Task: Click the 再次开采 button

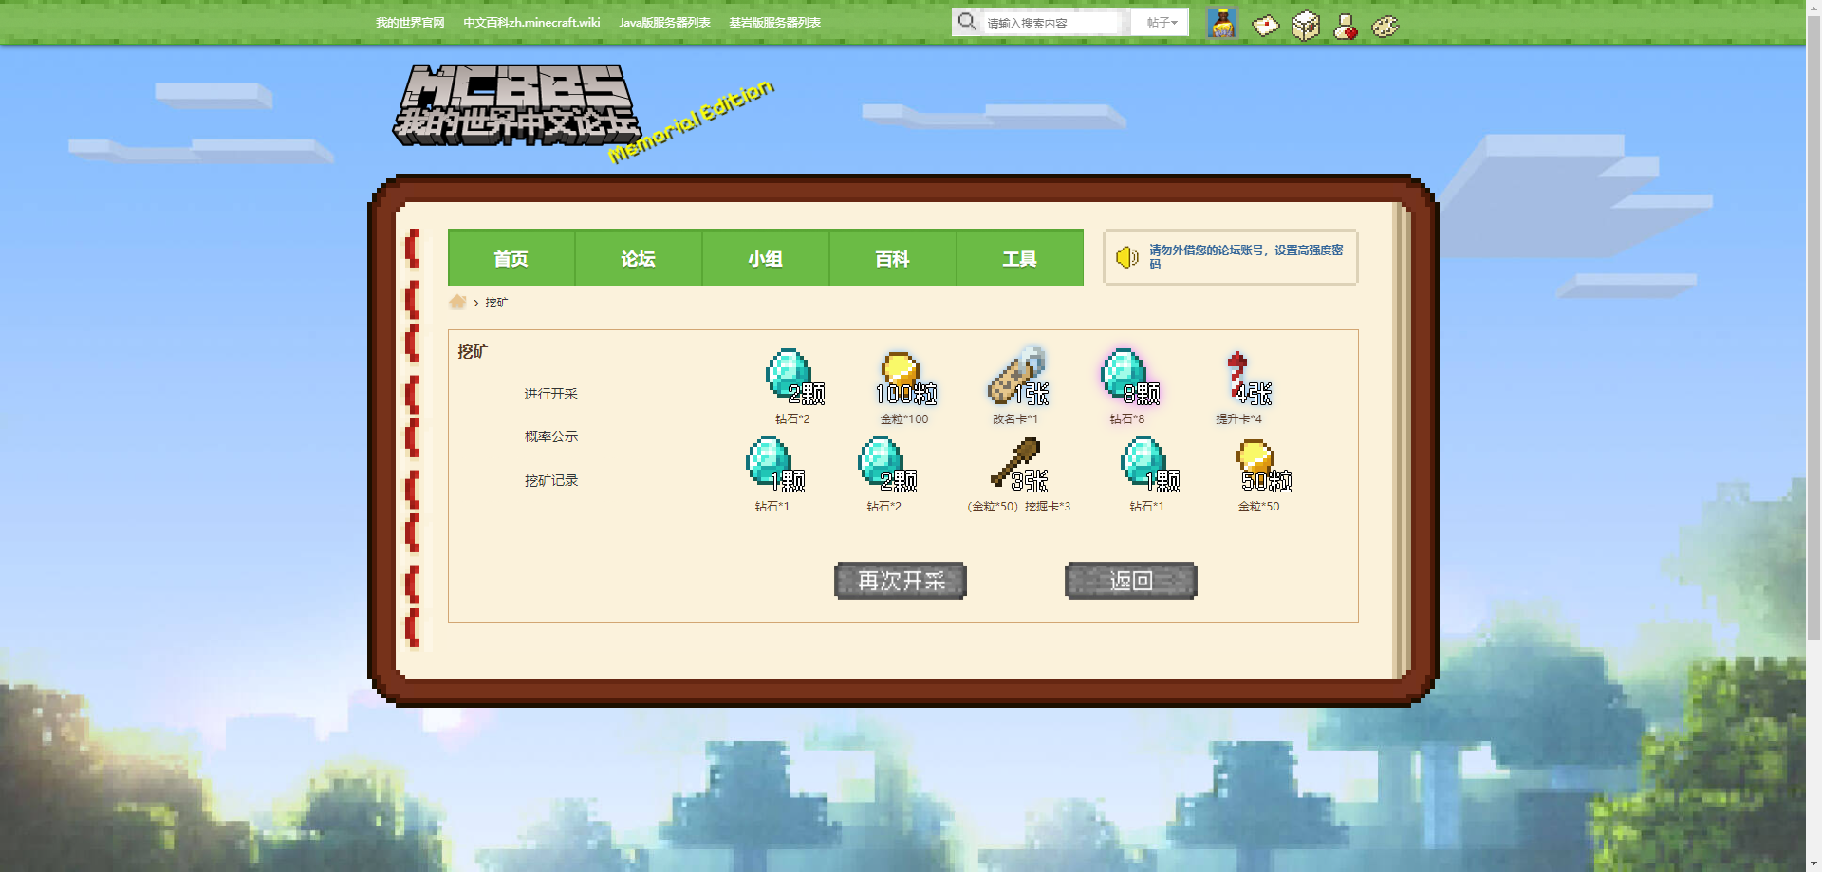Action: pyautogui.click(x=901, y=581)
